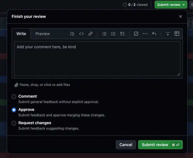Click the text Submit feedback and approve merging
The image size is (193, 158).
tap(62, 115)
